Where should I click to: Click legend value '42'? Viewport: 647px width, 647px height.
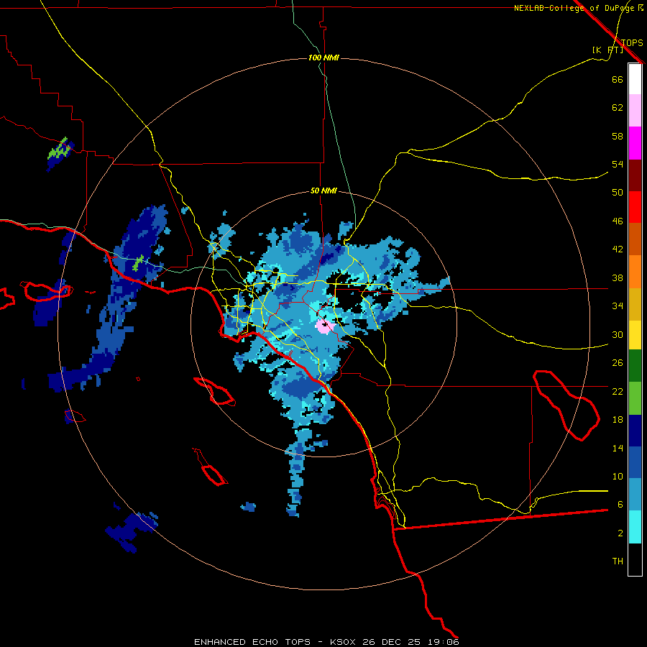click(618, 249)
